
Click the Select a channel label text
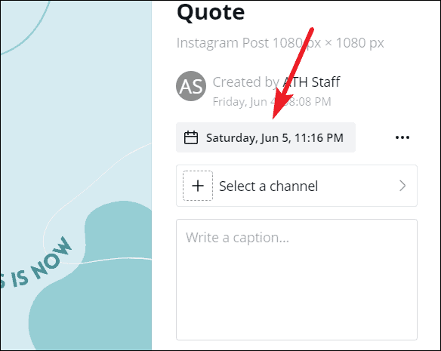tap(269, 186)
